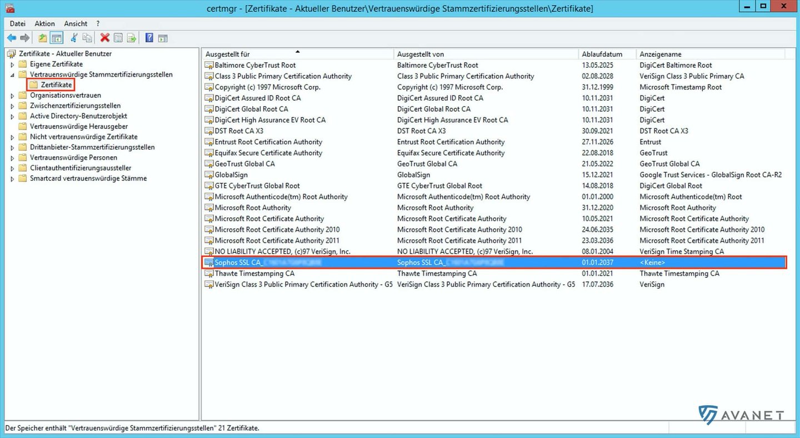Sort by Ablaufdatum column header
Screen dimensions: 800x438
(607, 54)
